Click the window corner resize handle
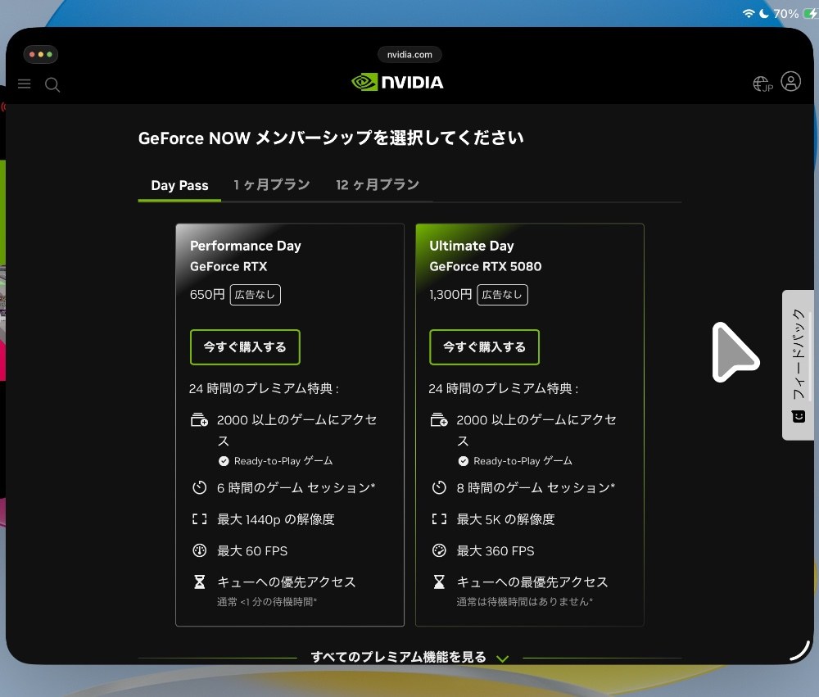 [799, 651]
